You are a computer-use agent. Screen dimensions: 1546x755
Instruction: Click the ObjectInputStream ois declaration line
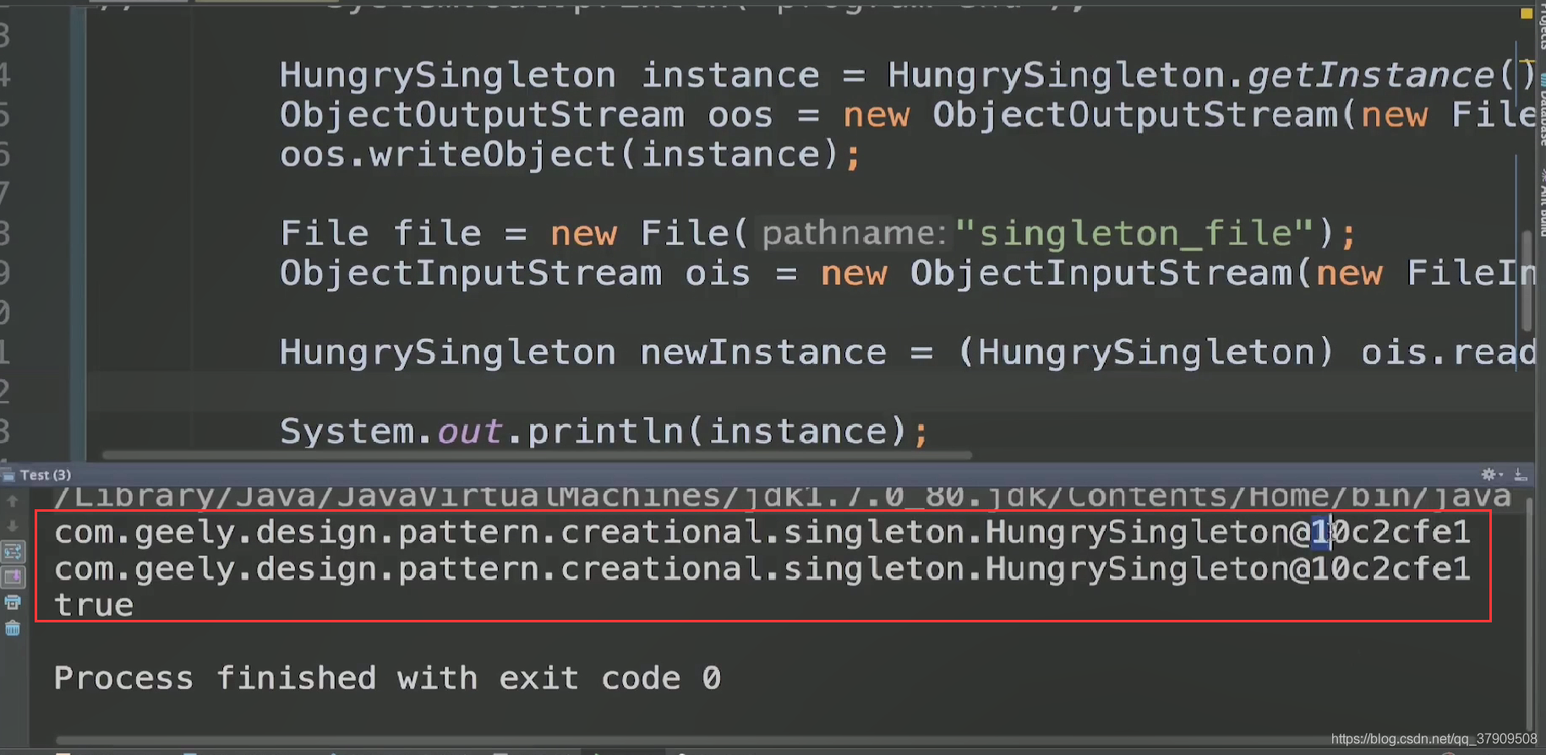[908, 274]
